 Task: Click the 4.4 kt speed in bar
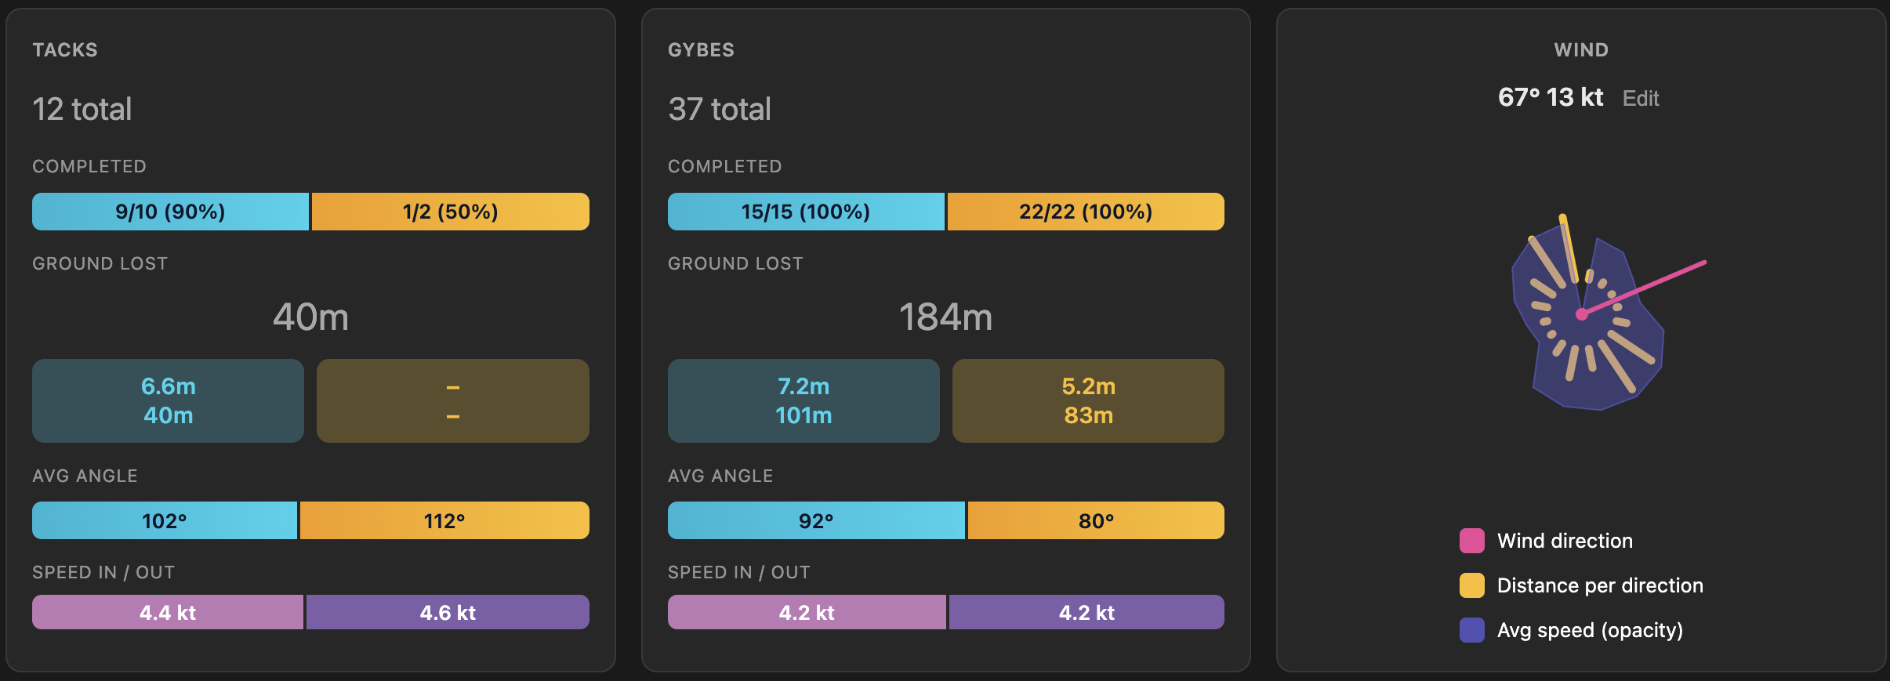(168, 612)
